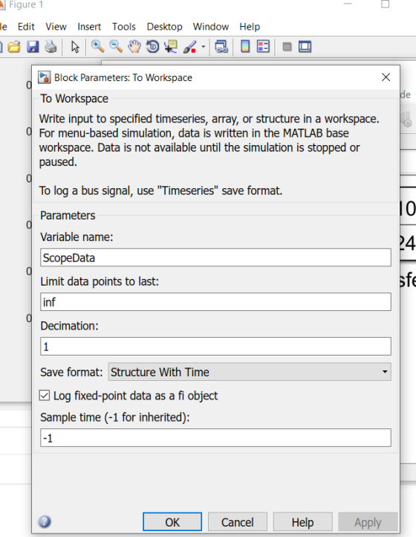Close the Block Parameters dialog
This screenshot has height=537, width=416.
click(386, 77)
